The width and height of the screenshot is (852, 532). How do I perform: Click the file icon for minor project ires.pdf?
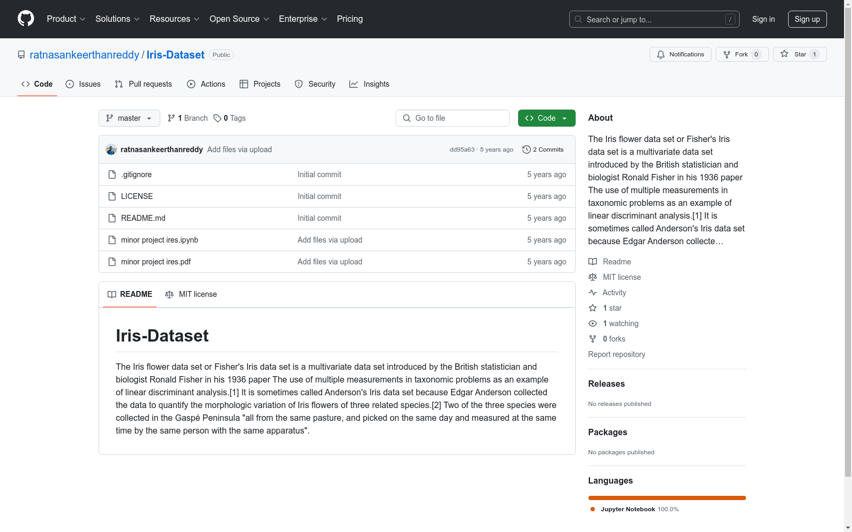coord(112,262)
